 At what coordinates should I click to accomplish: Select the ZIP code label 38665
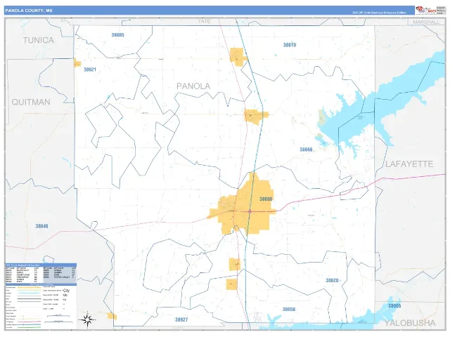point(117,35)
